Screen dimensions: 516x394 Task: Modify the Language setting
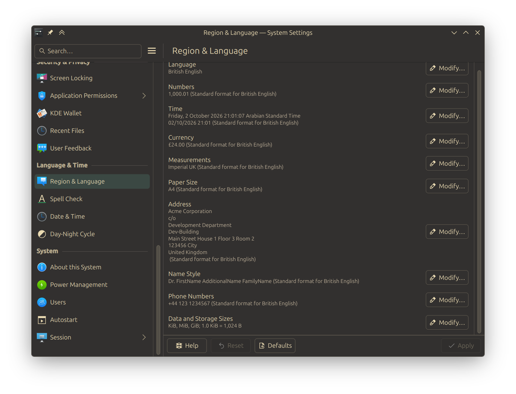tap(447, 68)
